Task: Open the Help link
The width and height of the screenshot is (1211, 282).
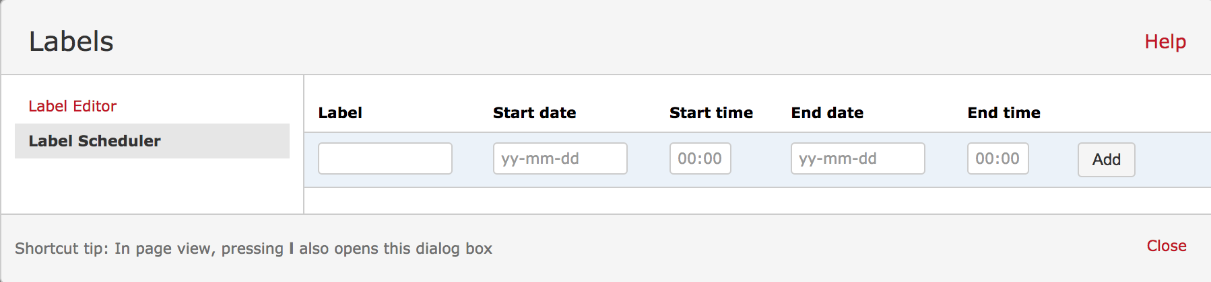Action: 1165,42
